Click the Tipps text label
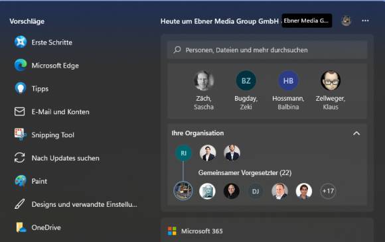The width and height of the screenshot is (385, 242). point(40,89)
